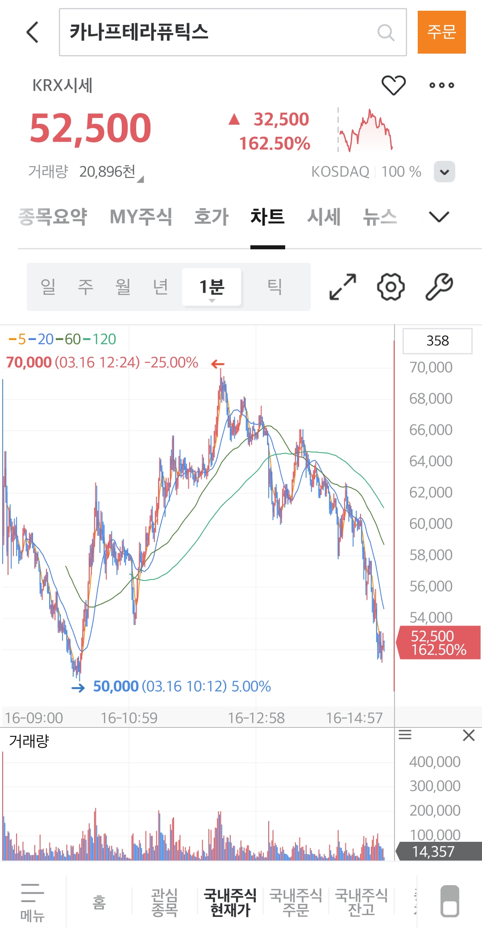Close the 거래량 volume panel
This screenshot has height=941, width=482.
pos(469,735)
